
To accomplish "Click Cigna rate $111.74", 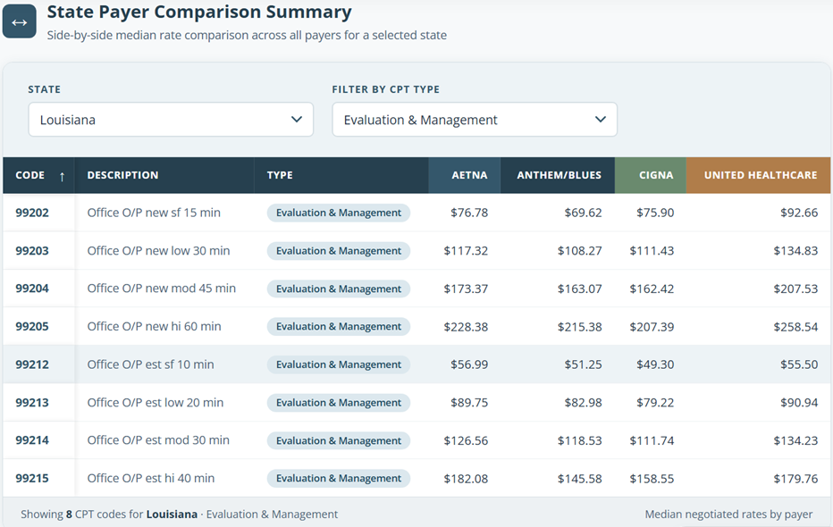I will [652, 440].
